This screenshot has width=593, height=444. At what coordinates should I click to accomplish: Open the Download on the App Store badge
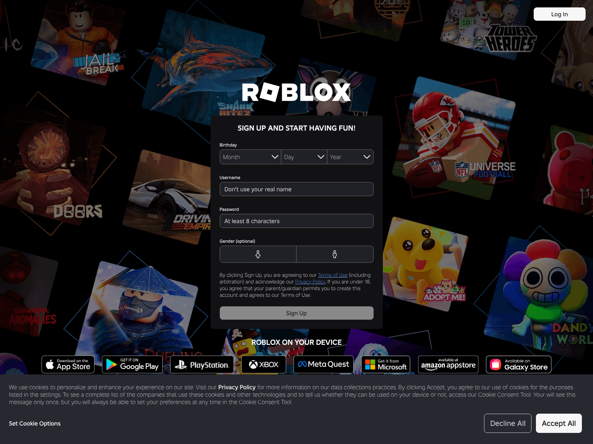[68, 364]
